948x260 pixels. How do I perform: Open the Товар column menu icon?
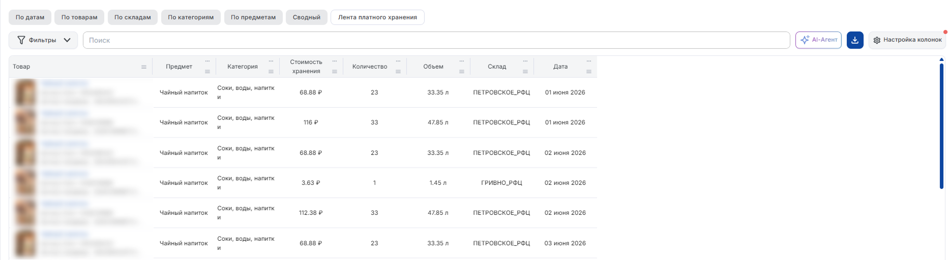[x=144, y=67]
